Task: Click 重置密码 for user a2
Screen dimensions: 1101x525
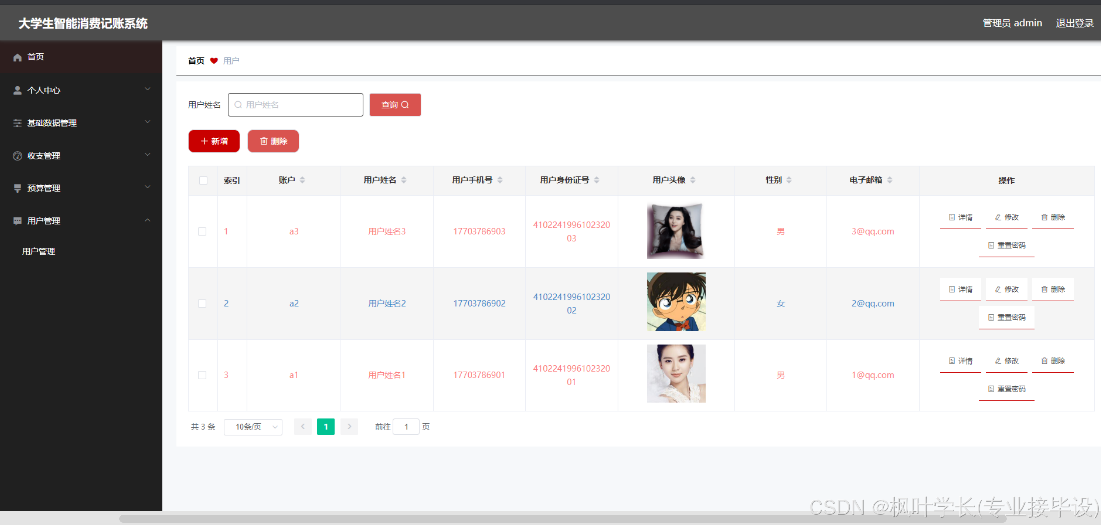Action: [x=1007, y=318]
